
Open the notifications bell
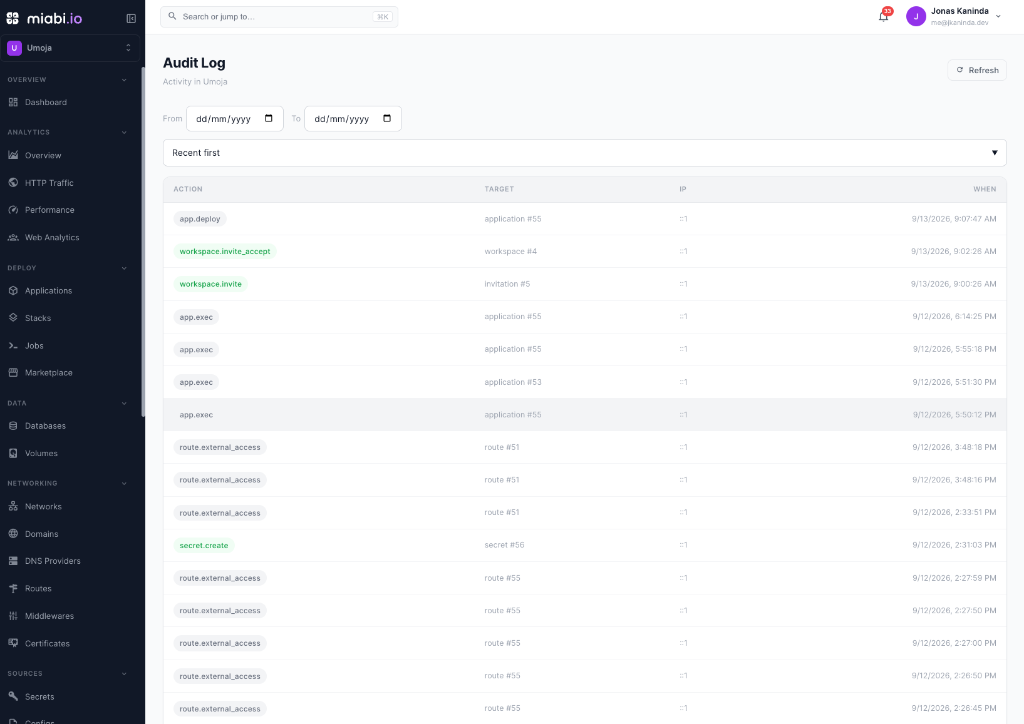click(x=883, y=17)
